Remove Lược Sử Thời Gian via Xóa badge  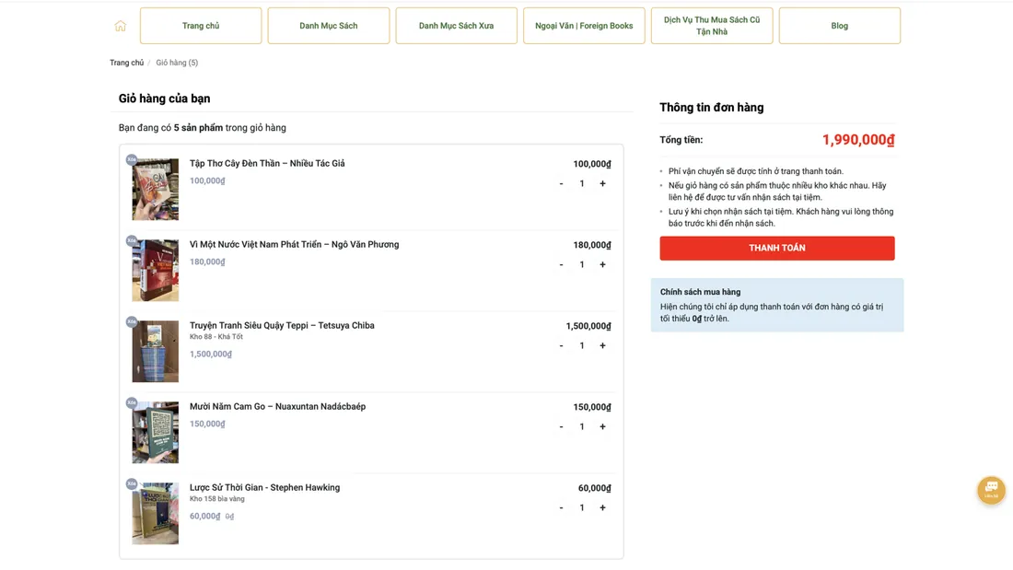(x=132, y=483)
